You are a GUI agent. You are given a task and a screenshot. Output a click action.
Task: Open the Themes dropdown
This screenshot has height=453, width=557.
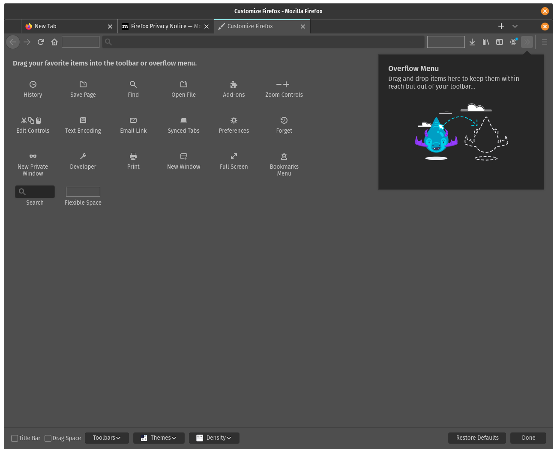[159, 438]
